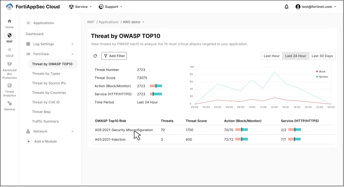This screenshot has height=187, width=344.
Task: Click the notification bell icon
Action: point(286,7)
